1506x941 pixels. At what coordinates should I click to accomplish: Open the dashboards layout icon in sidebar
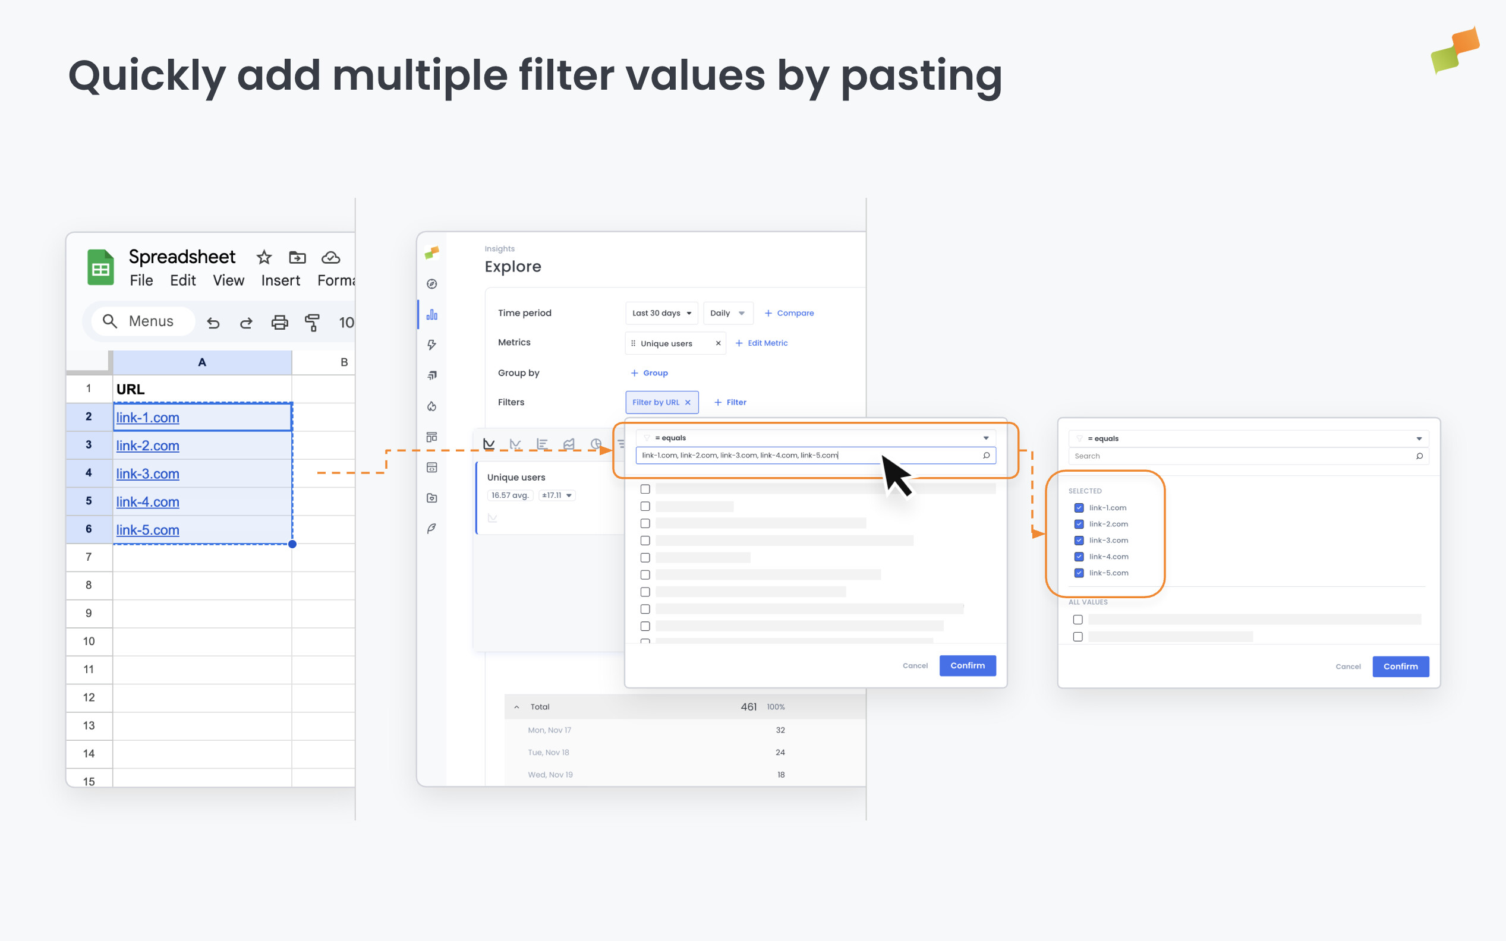pos(431,436)
